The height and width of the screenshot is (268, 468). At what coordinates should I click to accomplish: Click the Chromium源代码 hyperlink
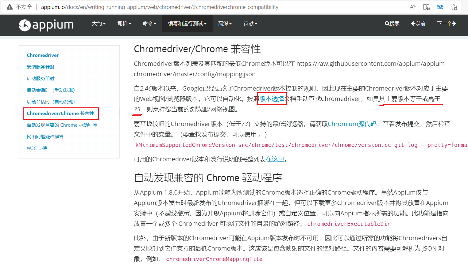coord(352,124)
